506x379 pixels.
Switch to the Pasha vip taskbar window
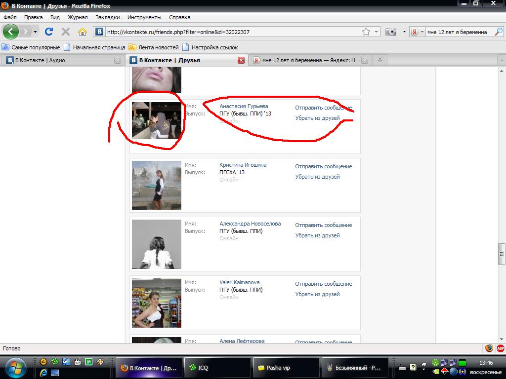pos(286,368)
